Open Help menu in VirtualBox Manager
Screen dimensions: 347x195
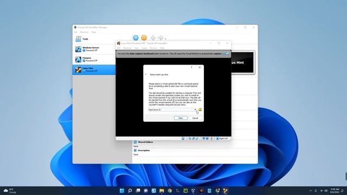pos(94,32)
